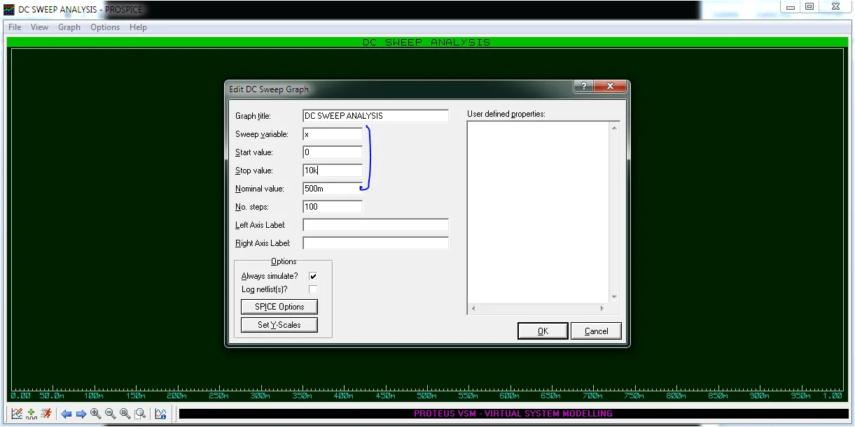This screenshot has width=855, height=427.
Task: Click the Zoom to Area icon
Action: point(140,414)
